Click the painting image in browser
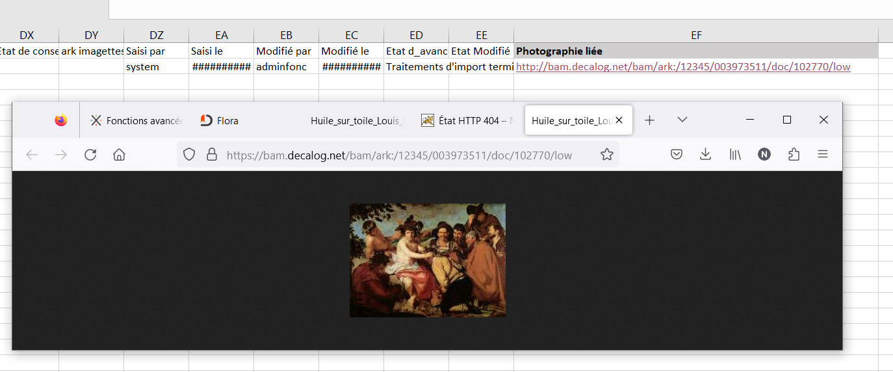Image resolution: width=893 pixels, height=372 pixels. click(x=428, y=260)
